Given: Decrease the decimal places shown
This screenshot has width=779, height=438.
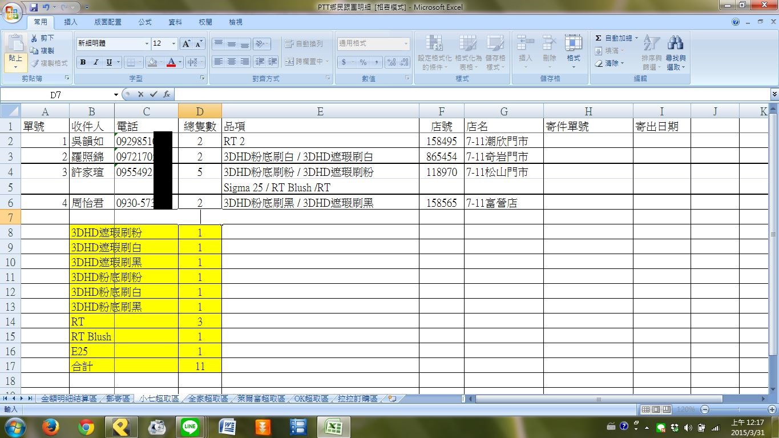Looking at the screenshot, I should pos(404,62).
